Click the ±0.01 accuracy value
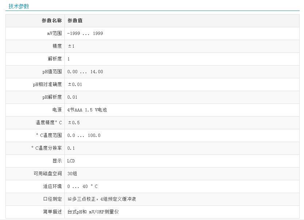The height and width of the screenshot is (220, 304). [75, 85]
